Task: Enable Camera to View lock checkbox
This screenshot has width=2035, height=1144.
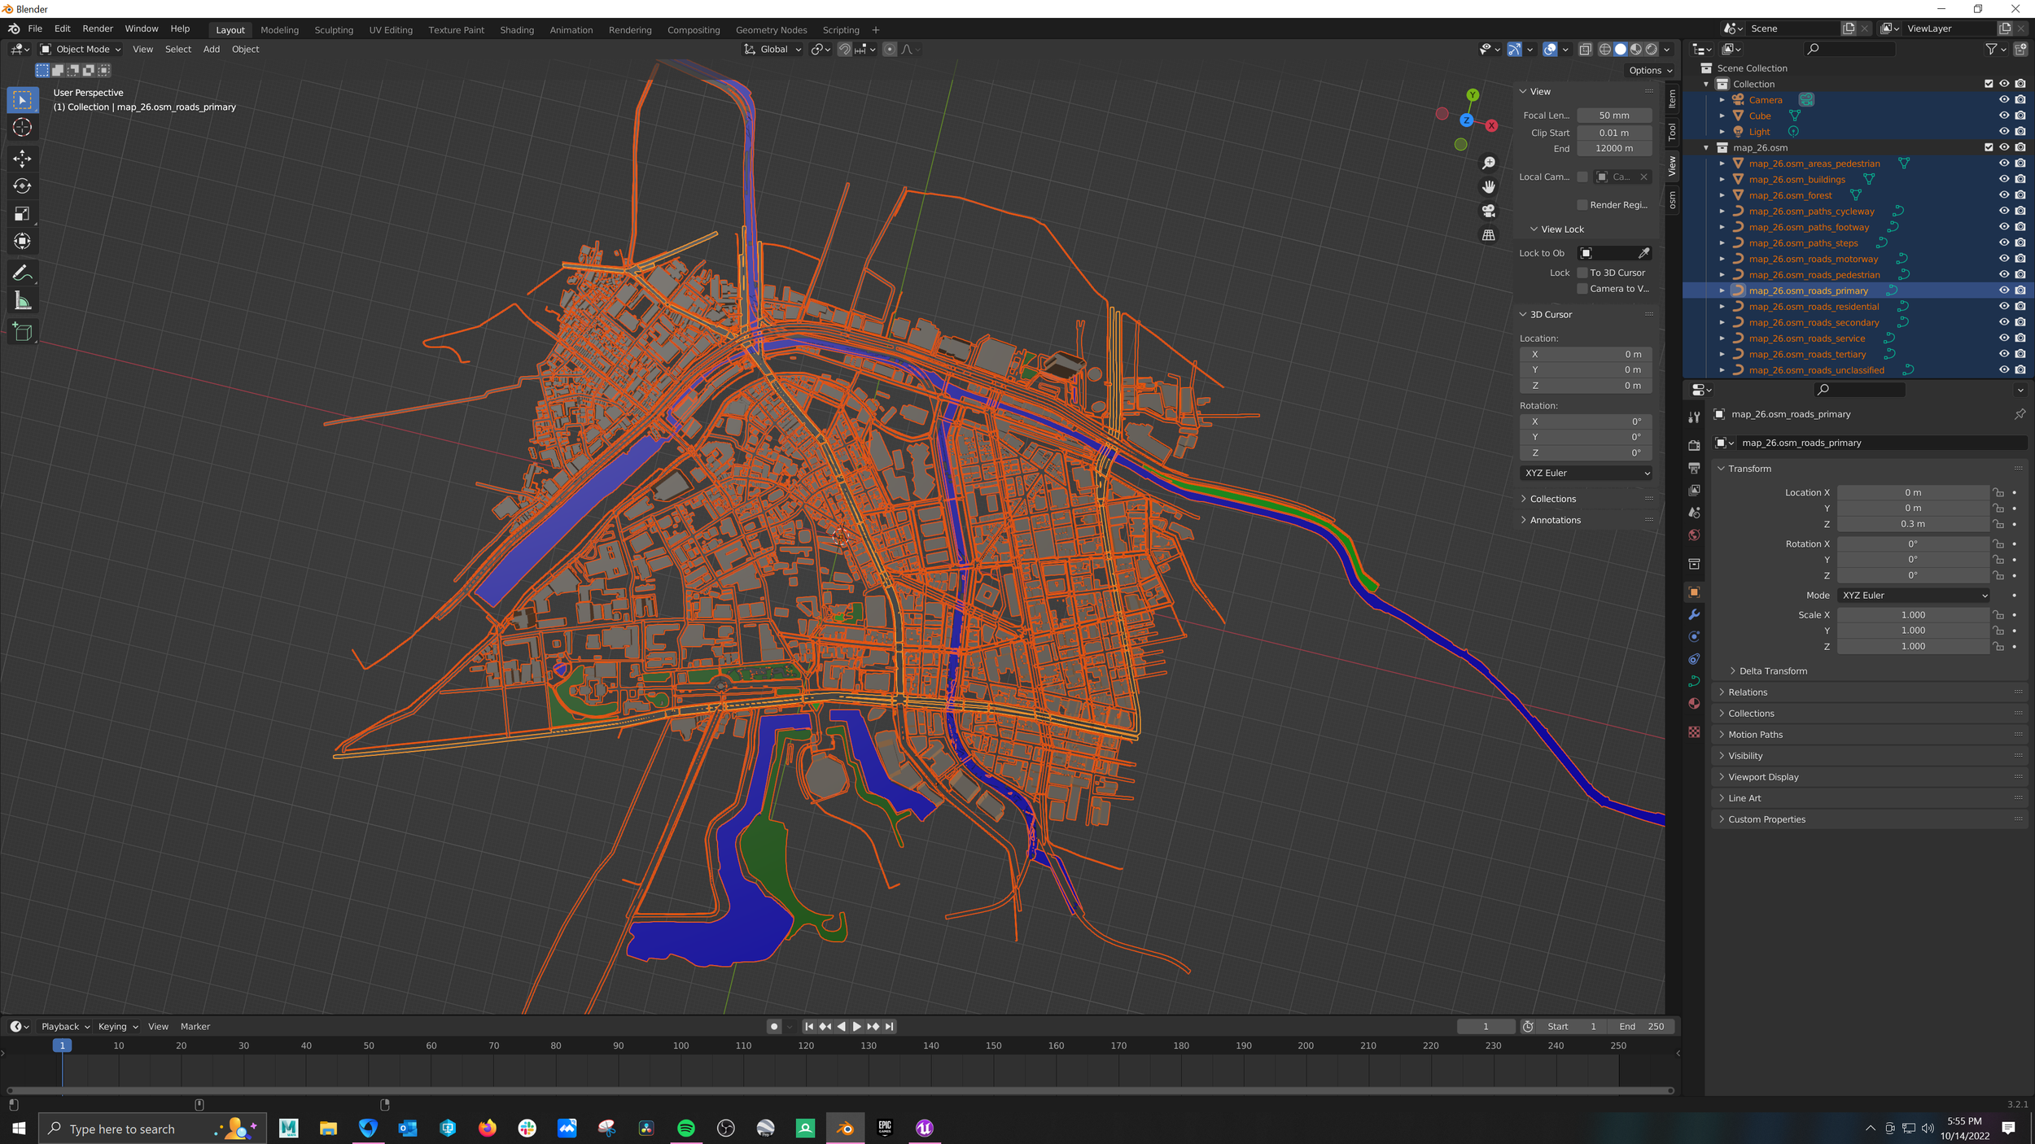Action: (x=1582, y=289)
